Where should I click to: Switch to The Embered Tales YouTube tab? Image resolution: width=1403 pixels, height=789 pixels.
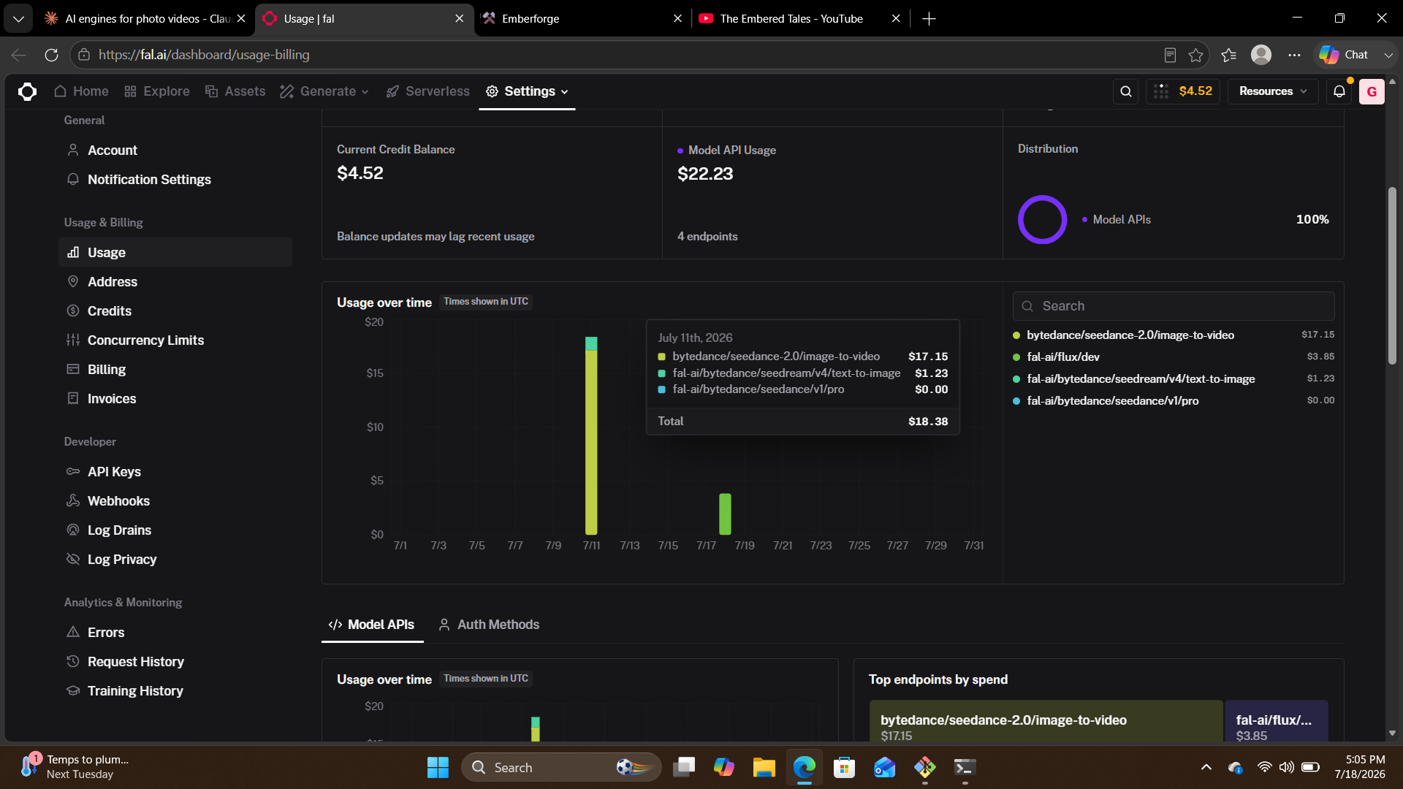click(799, 19)
